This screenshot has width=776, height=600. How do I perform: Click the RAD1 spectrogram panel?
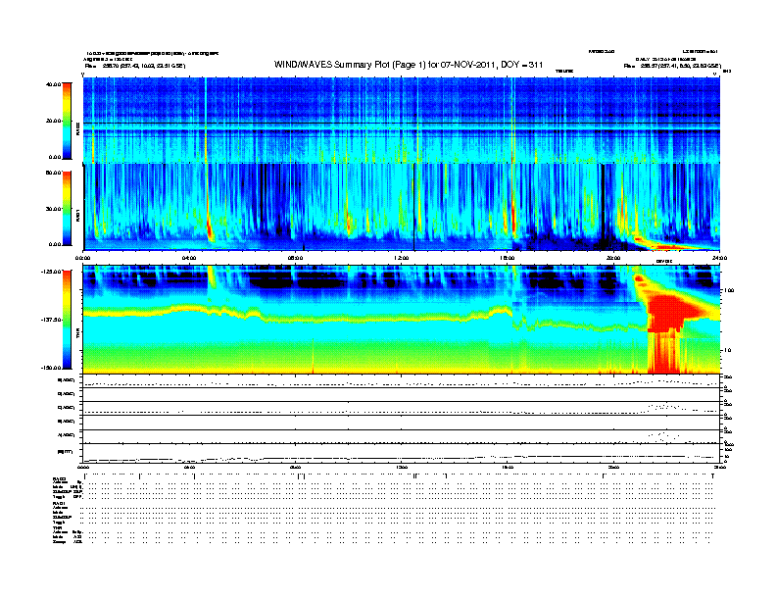tap(401, 207)
